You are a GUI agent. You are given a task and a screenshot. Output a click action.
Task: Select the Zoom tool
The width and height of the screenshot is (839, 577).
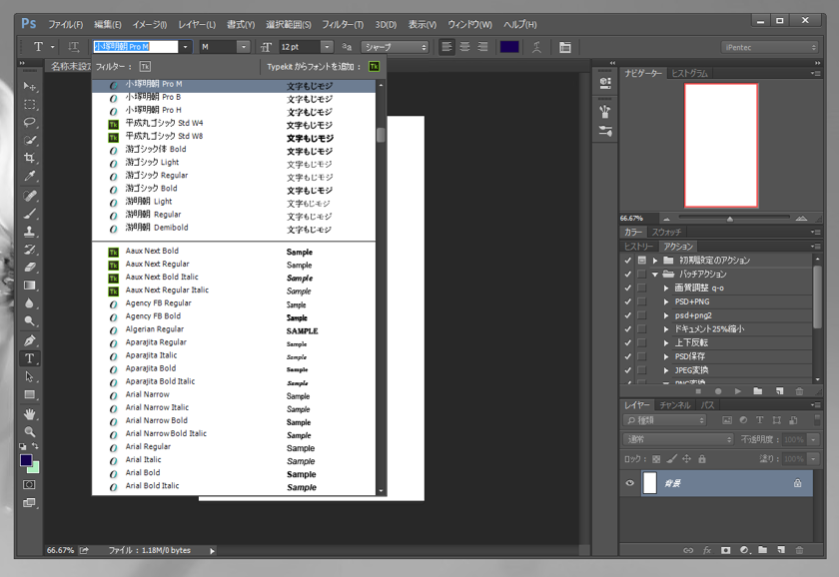[29, 431]
